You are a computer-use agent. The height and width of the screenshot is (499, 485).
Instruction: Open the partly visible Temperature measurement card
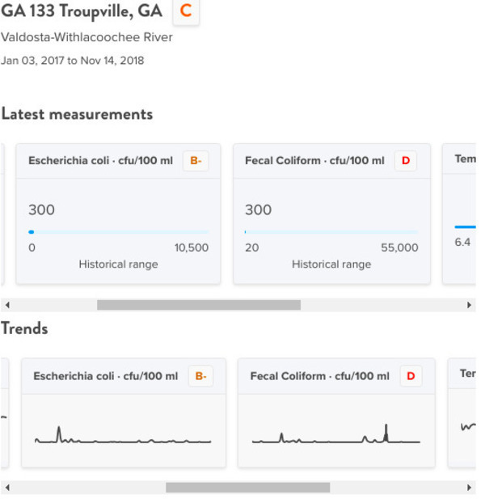click(459, 214)
